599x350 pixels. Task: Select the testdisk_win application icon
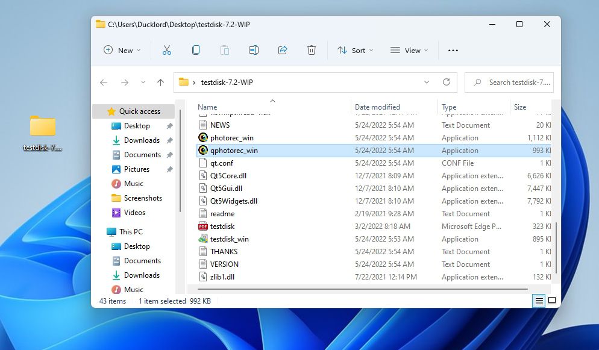click(x=203, y=239)
